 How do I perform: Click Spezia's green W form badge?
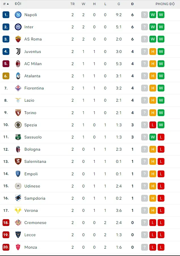tap(161, 125)
